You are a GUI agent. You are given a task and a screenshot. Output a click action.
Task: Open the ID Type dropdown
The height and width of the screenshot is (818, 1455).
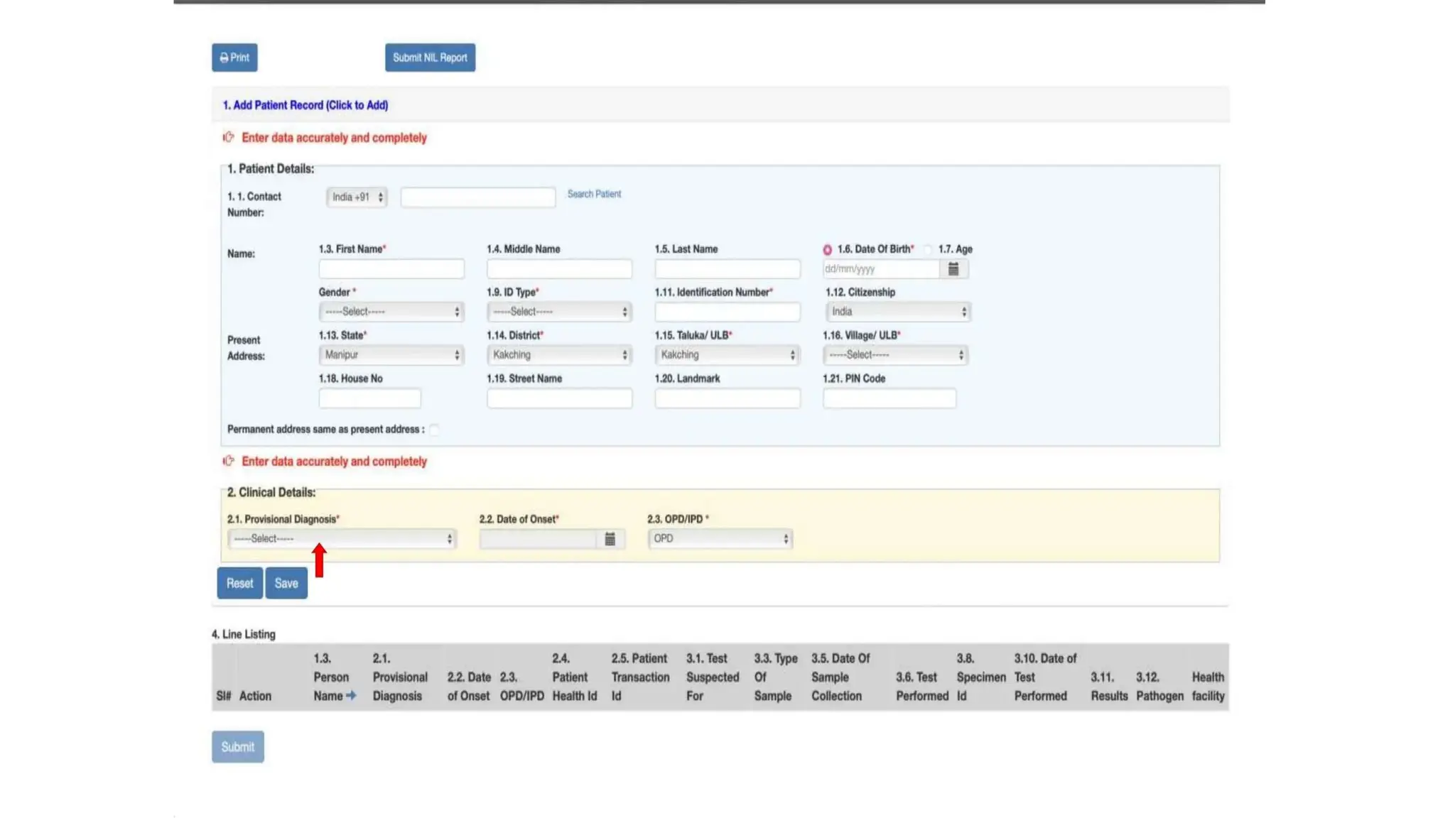coord(559,312)
